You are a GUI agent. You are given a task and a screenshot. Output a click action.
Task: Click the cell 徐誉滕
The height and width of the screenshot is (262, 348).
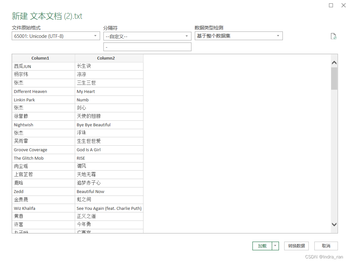[43, 117]
